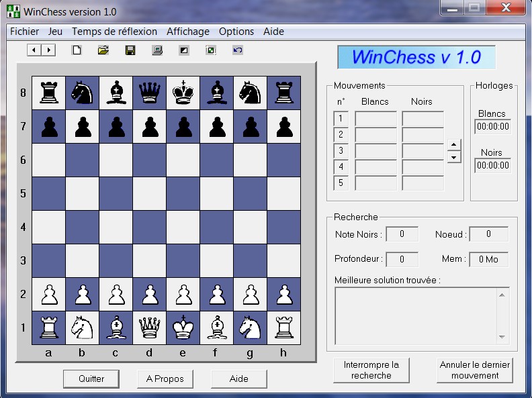This screenshot has width=532, height=398.
Task: Open a saved game via the folder icon
Action: coord(103,50)
